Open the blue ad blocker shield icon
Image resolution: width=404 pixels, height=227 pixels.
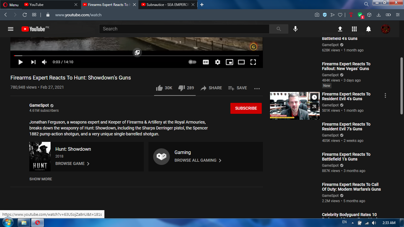325,15
